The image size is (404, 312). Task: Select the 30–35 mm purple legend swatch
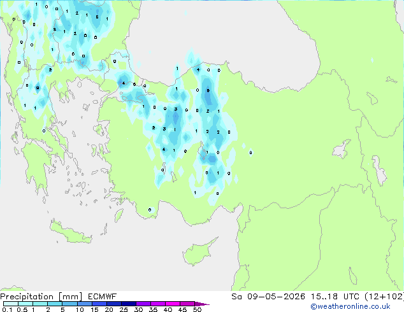(143, 304)
